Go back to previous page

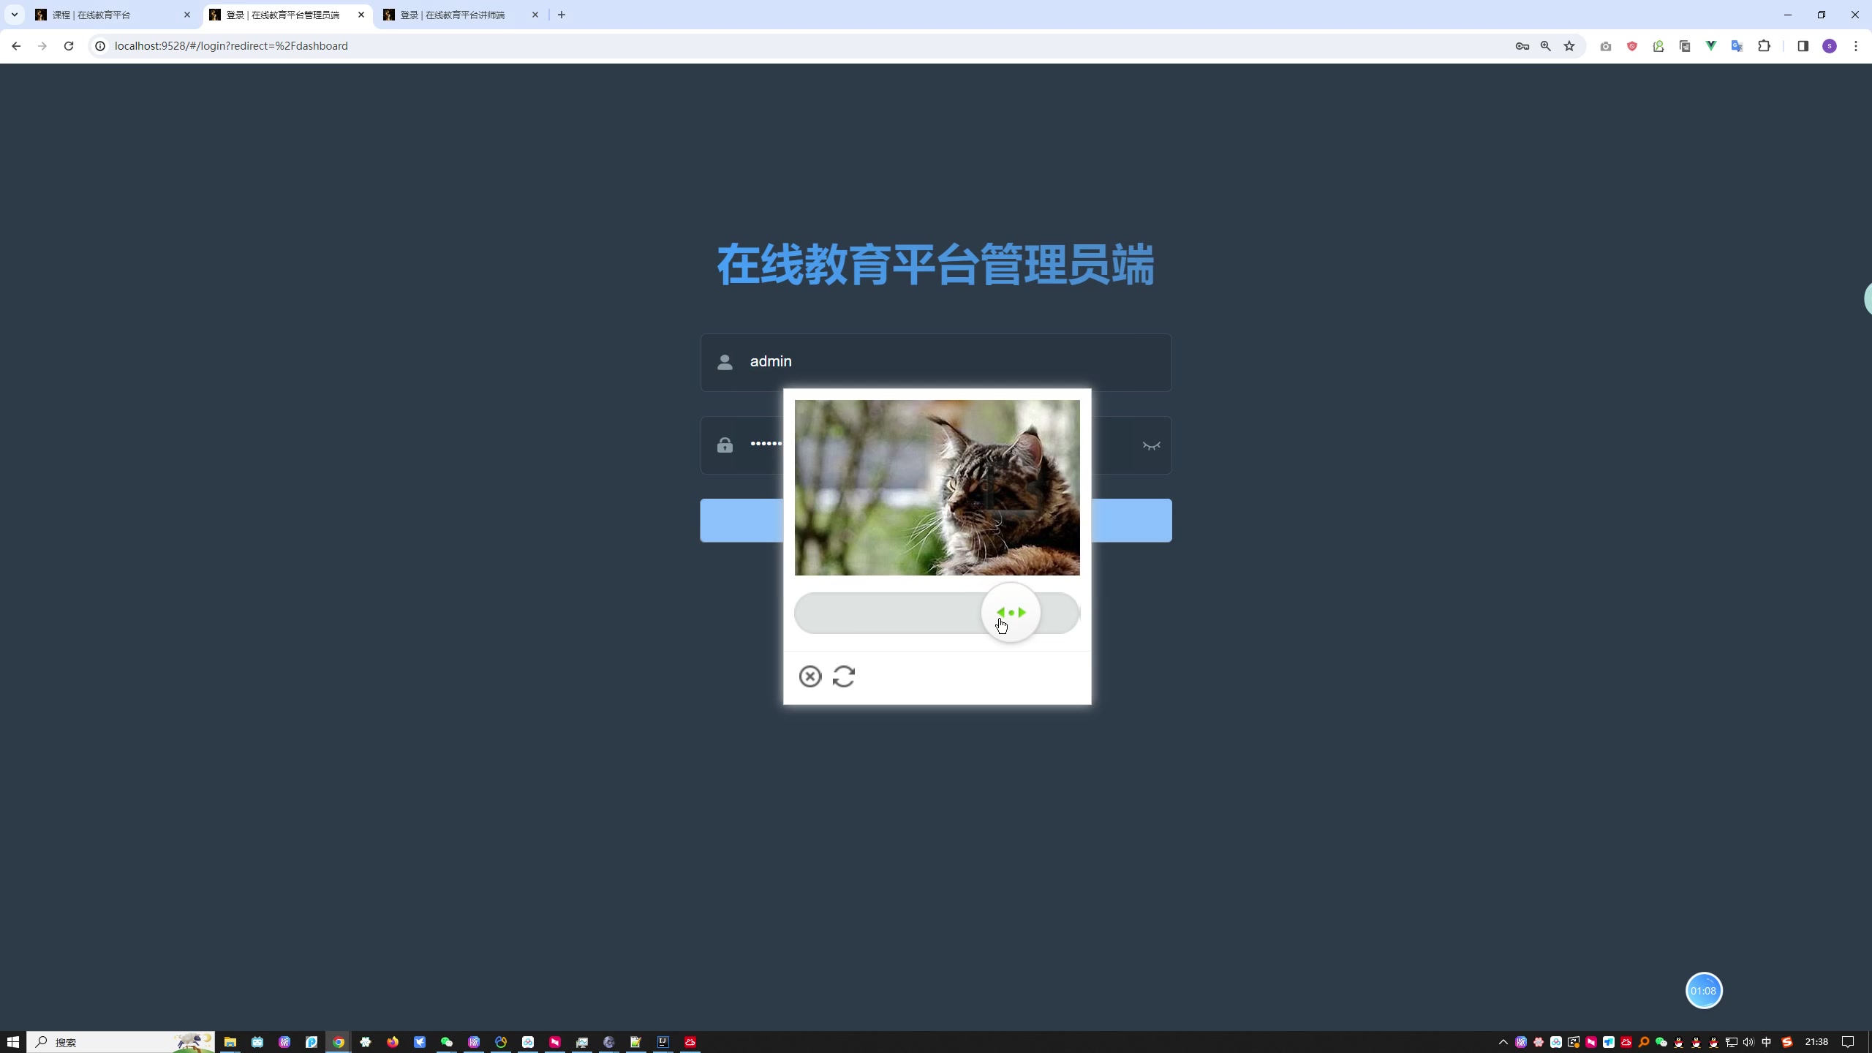[x=16, y=46]
